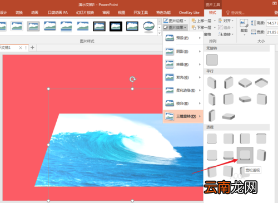Open the 柔化边缘(E) submenu

click(183, 90)
